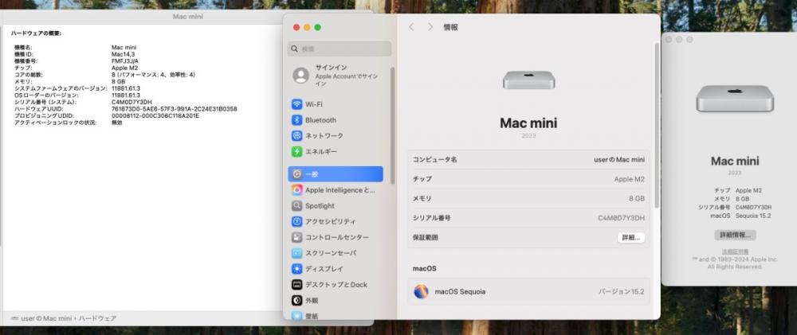Go forward with the right chevron
The image size is (797, 335).
pos(430,27)
